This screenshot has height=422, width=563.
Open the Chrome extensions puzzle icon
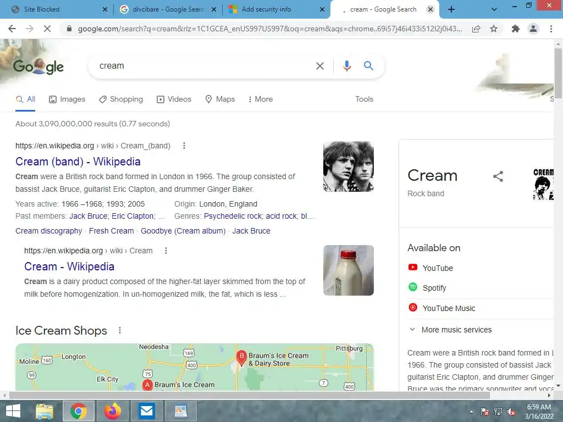tap(516, 29)
